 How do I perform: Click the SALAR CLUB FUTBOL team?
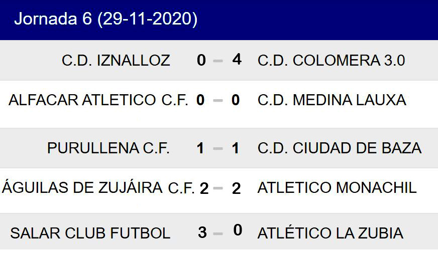(x=90, y=233)
